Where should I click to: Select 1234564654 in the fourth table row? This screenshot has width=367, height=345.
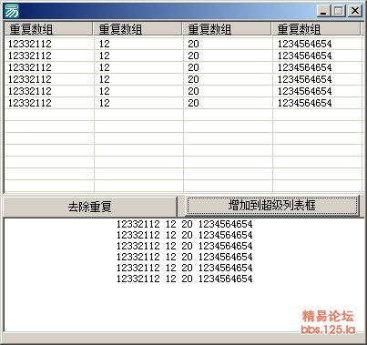pos(304,79)
